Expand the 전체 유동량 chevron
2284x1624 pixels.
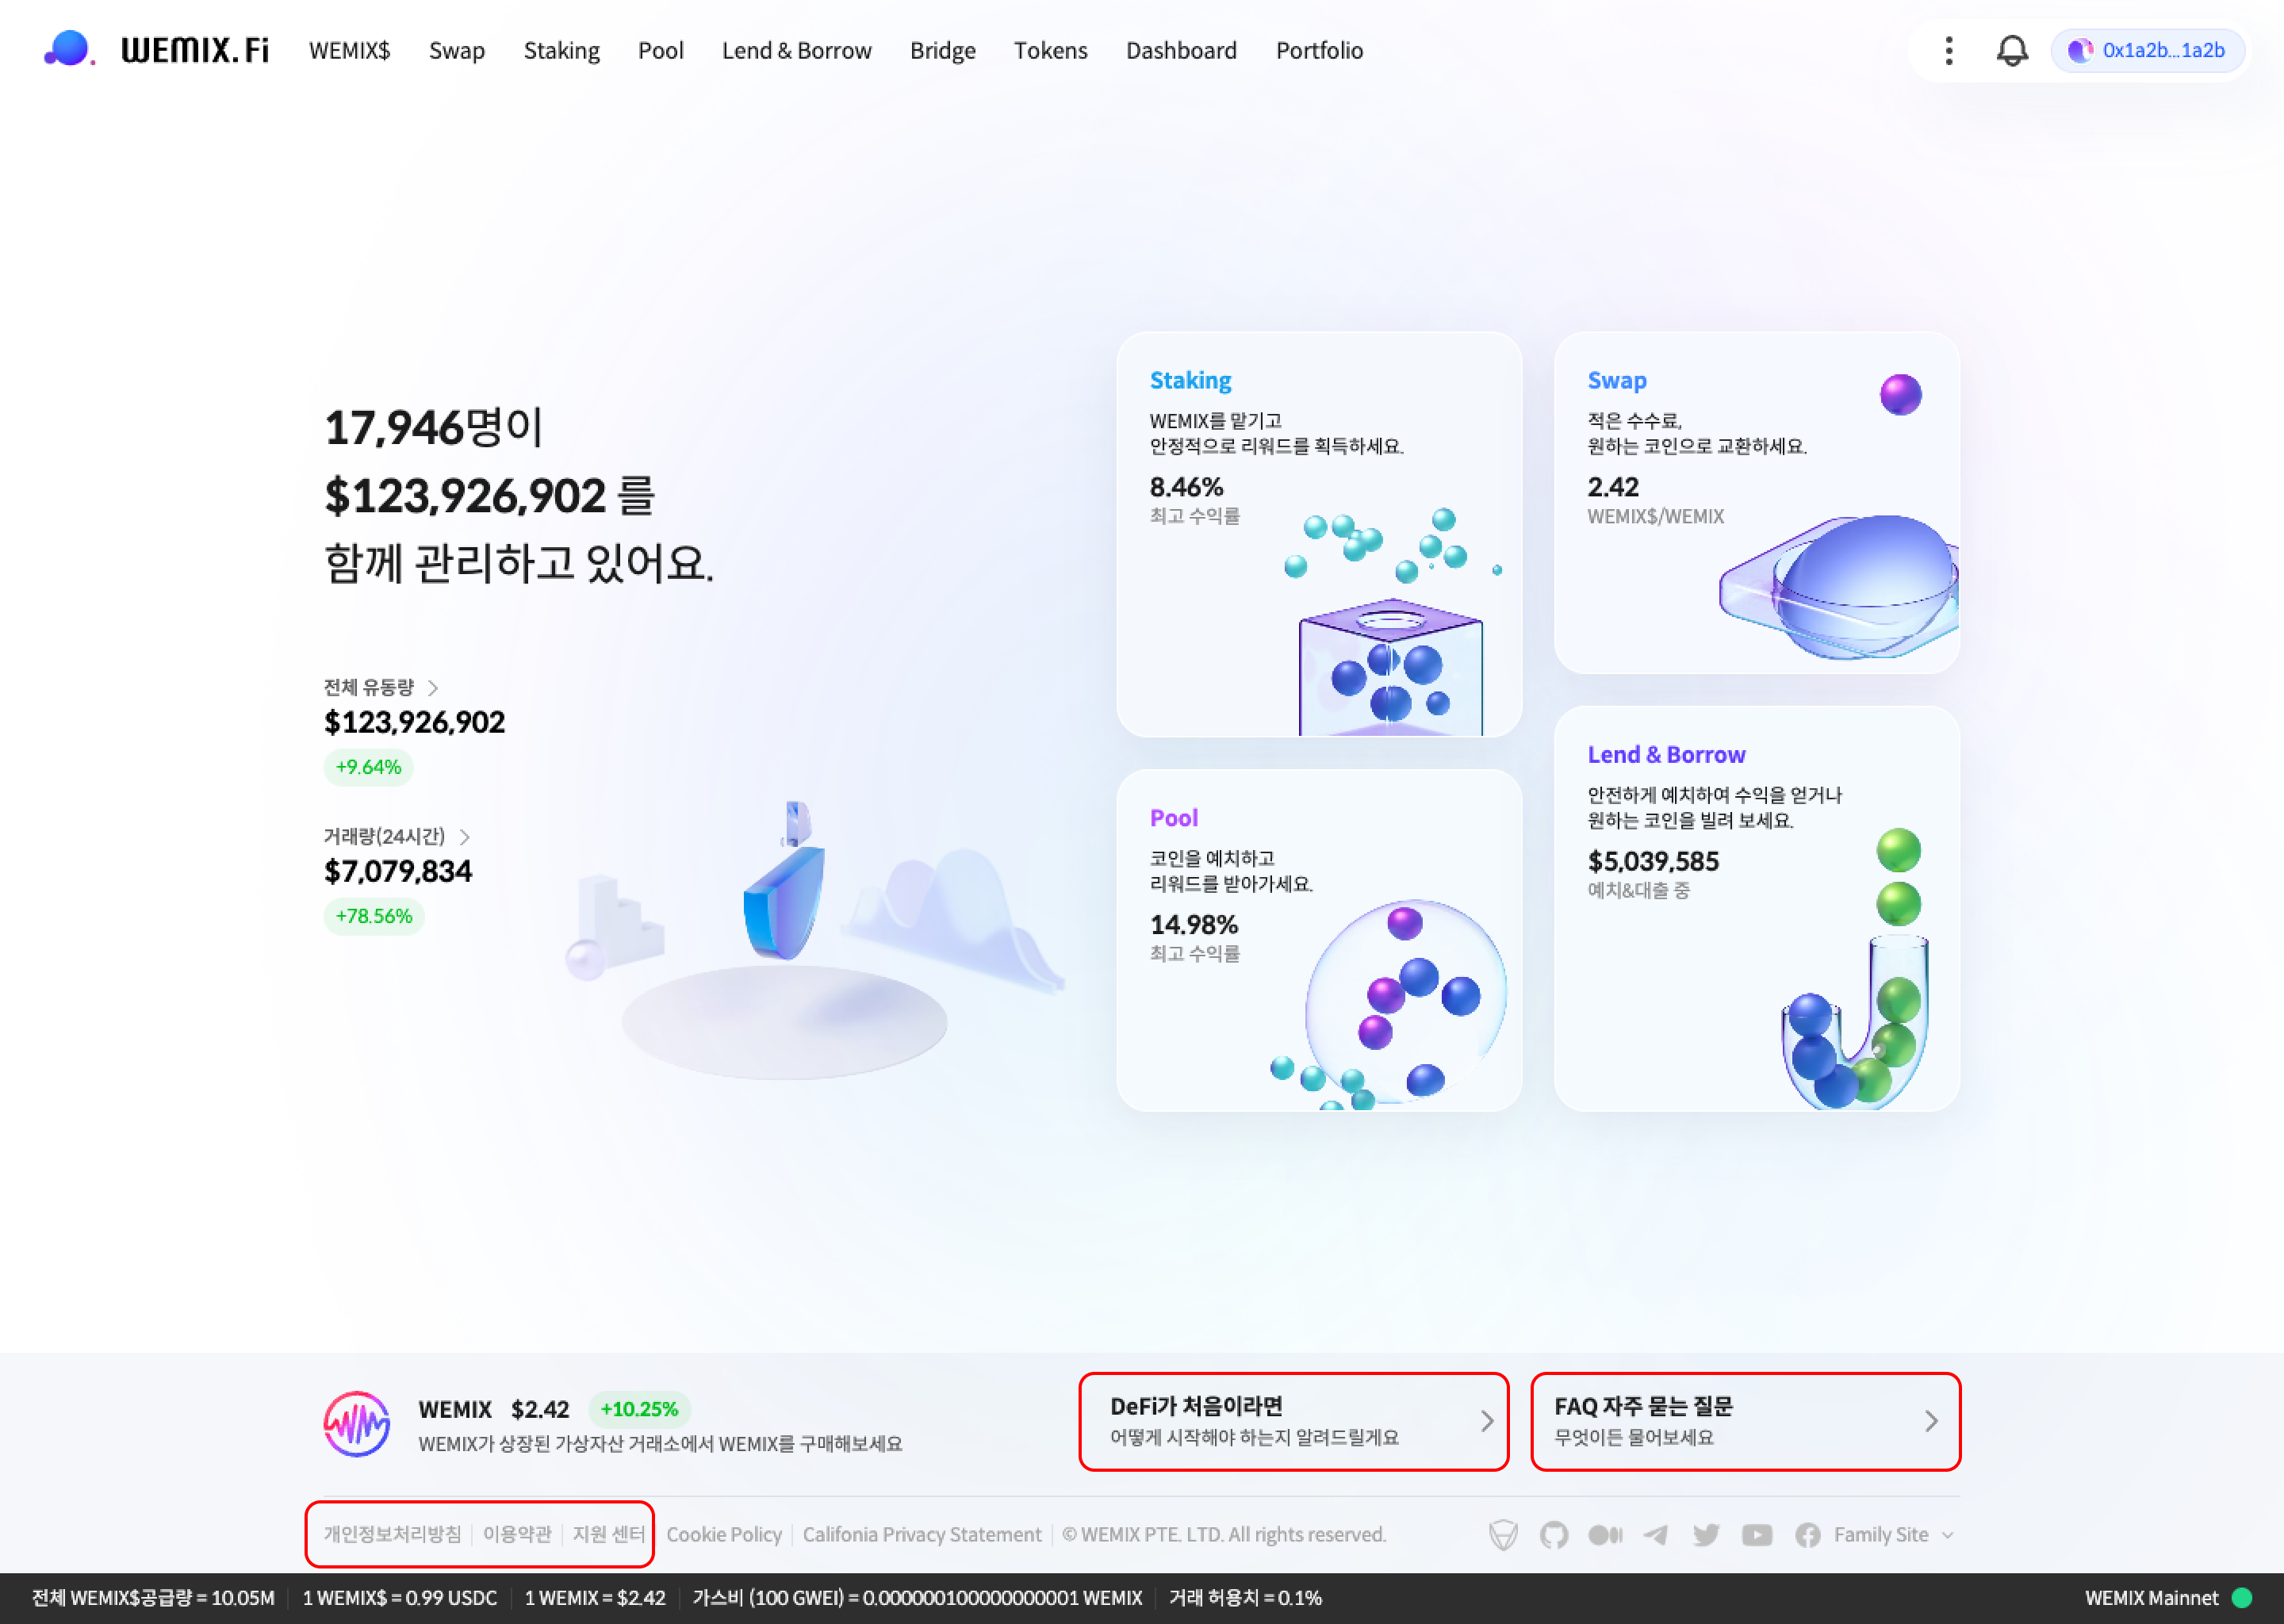pyautogui.click(x=433, y=688)
